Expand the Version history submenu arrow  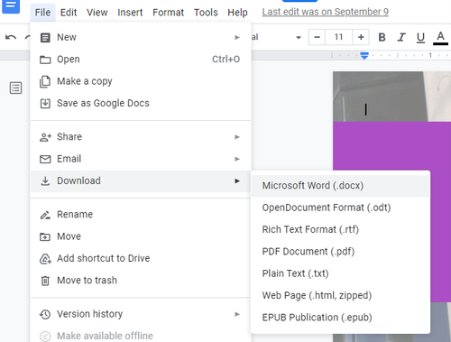(237, 314)
